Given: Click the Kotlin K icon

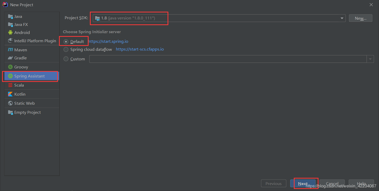Looking at the screenshot, I should (10, 94).
